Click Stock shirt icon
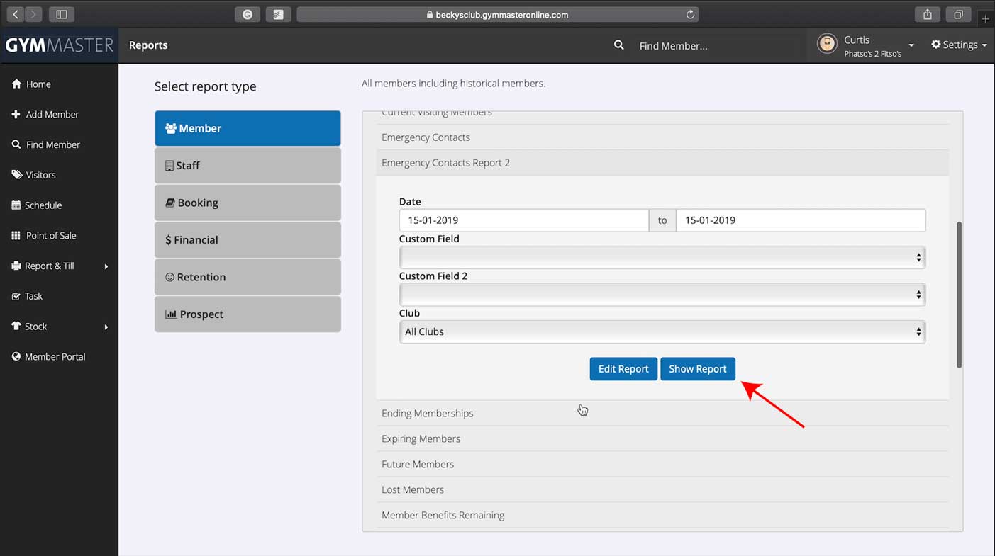The width and height of the screenshot is (995, 556). 16,326
